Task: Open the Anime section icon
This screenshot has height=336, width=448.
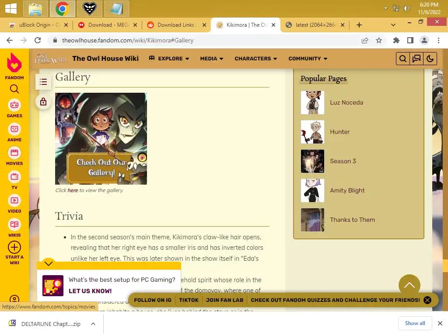Action: [14, 129]
